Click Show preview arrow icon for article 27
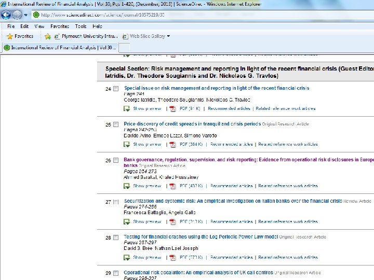 tap(127, 222)
